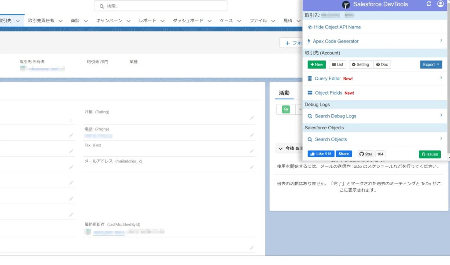450x265 pixels.
Task: Click the refresh icon in DevTools header
Action: [429, 4]
